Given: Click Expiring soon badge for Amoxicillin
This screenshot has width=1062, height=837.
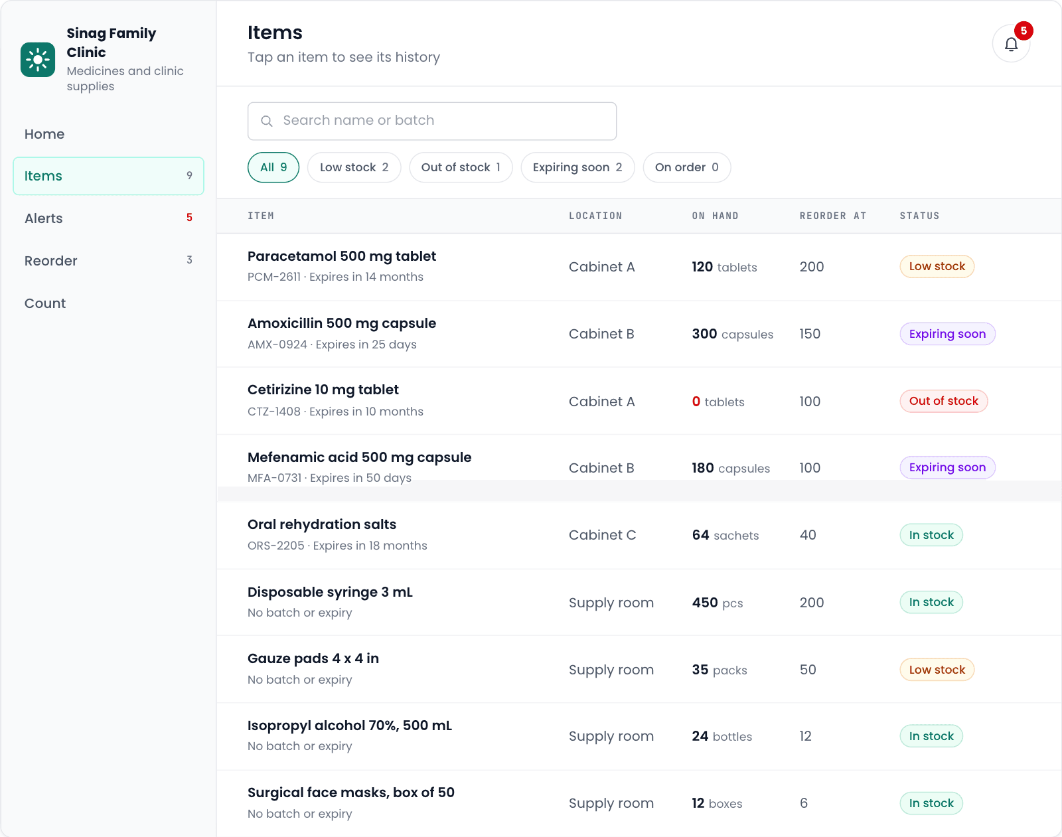Looking at the screenshot, I should (x=947, y=334).
